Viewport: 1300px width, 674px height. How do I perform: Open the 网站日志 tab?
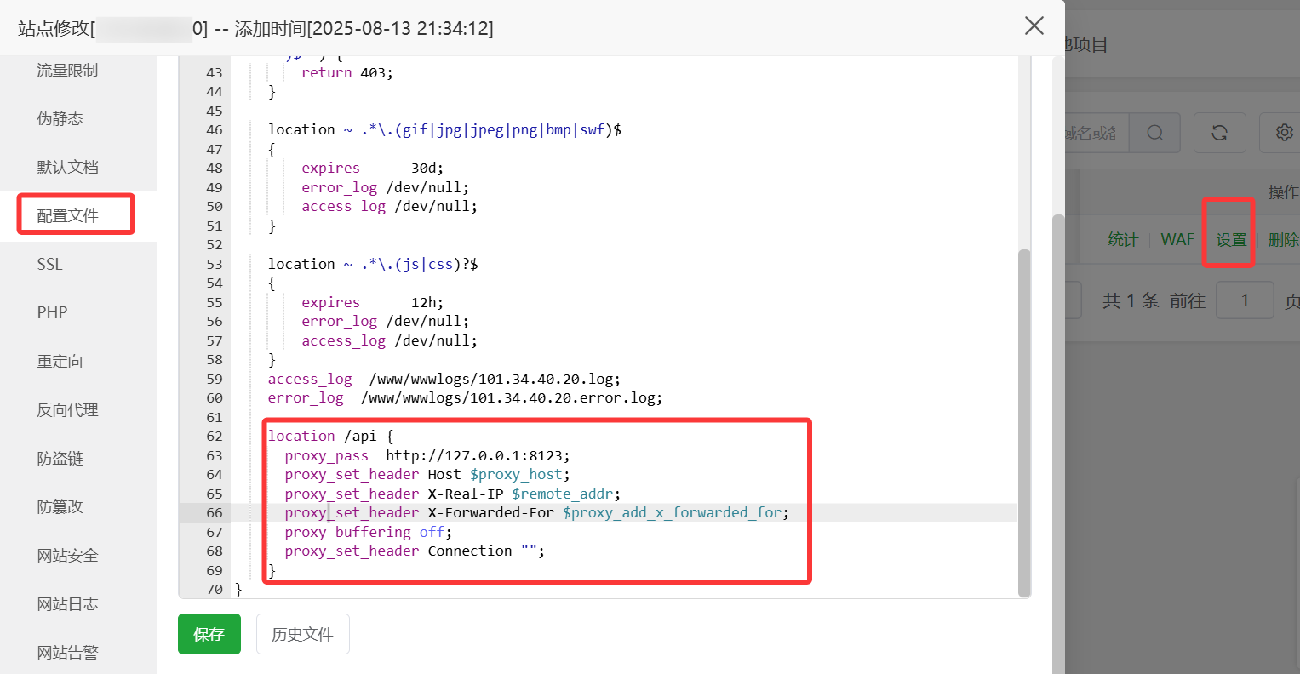click(67, 604)
